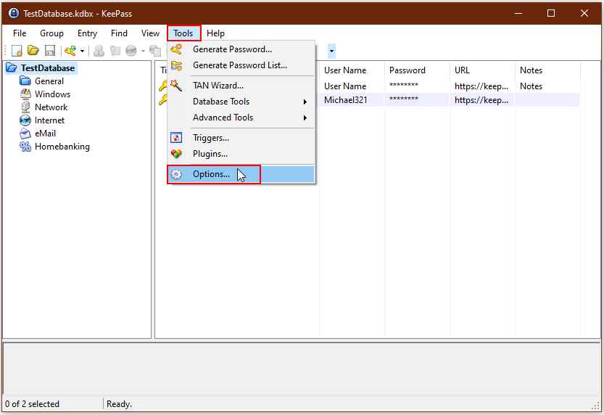Image resolution: width=604 pixels, height=415 pixels.
Task: Open the View menu
Action: 150,33
